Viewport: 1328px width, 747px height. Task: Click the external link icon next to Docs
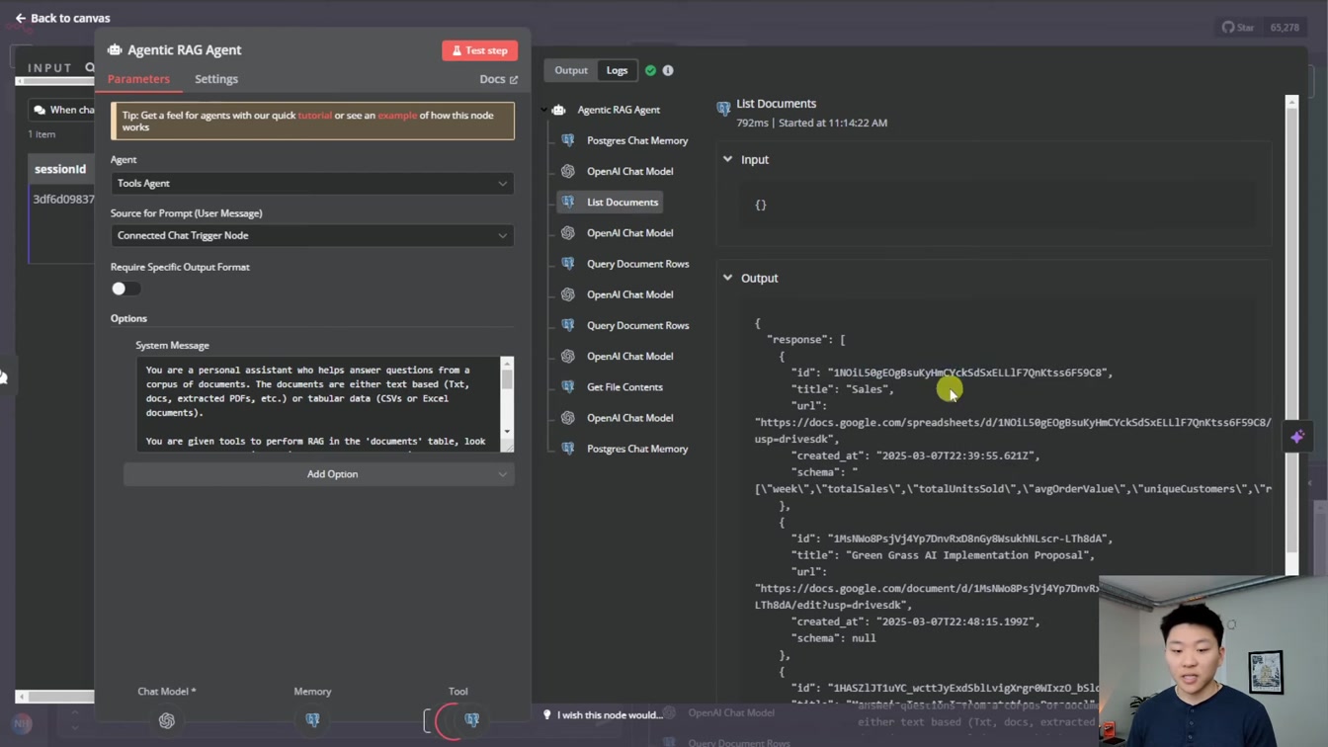point(514,79)
